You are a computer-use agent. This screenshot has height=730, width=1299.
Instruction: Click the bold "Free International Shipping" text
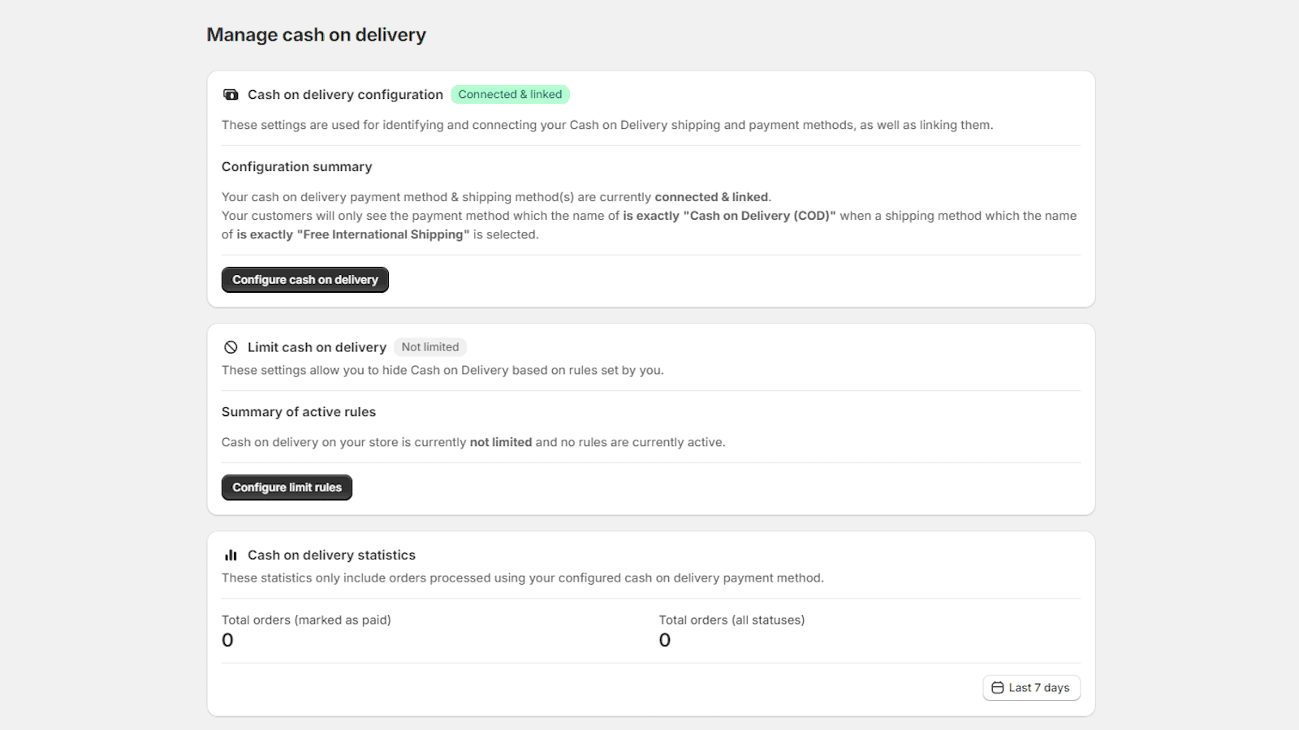[x=383, y=234]
